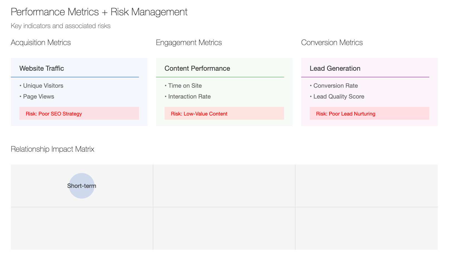Viewport: 453px width, 263px height.
Task: Click the Risk: Poor SEO Strategy banner
Action: pos(79,114)
